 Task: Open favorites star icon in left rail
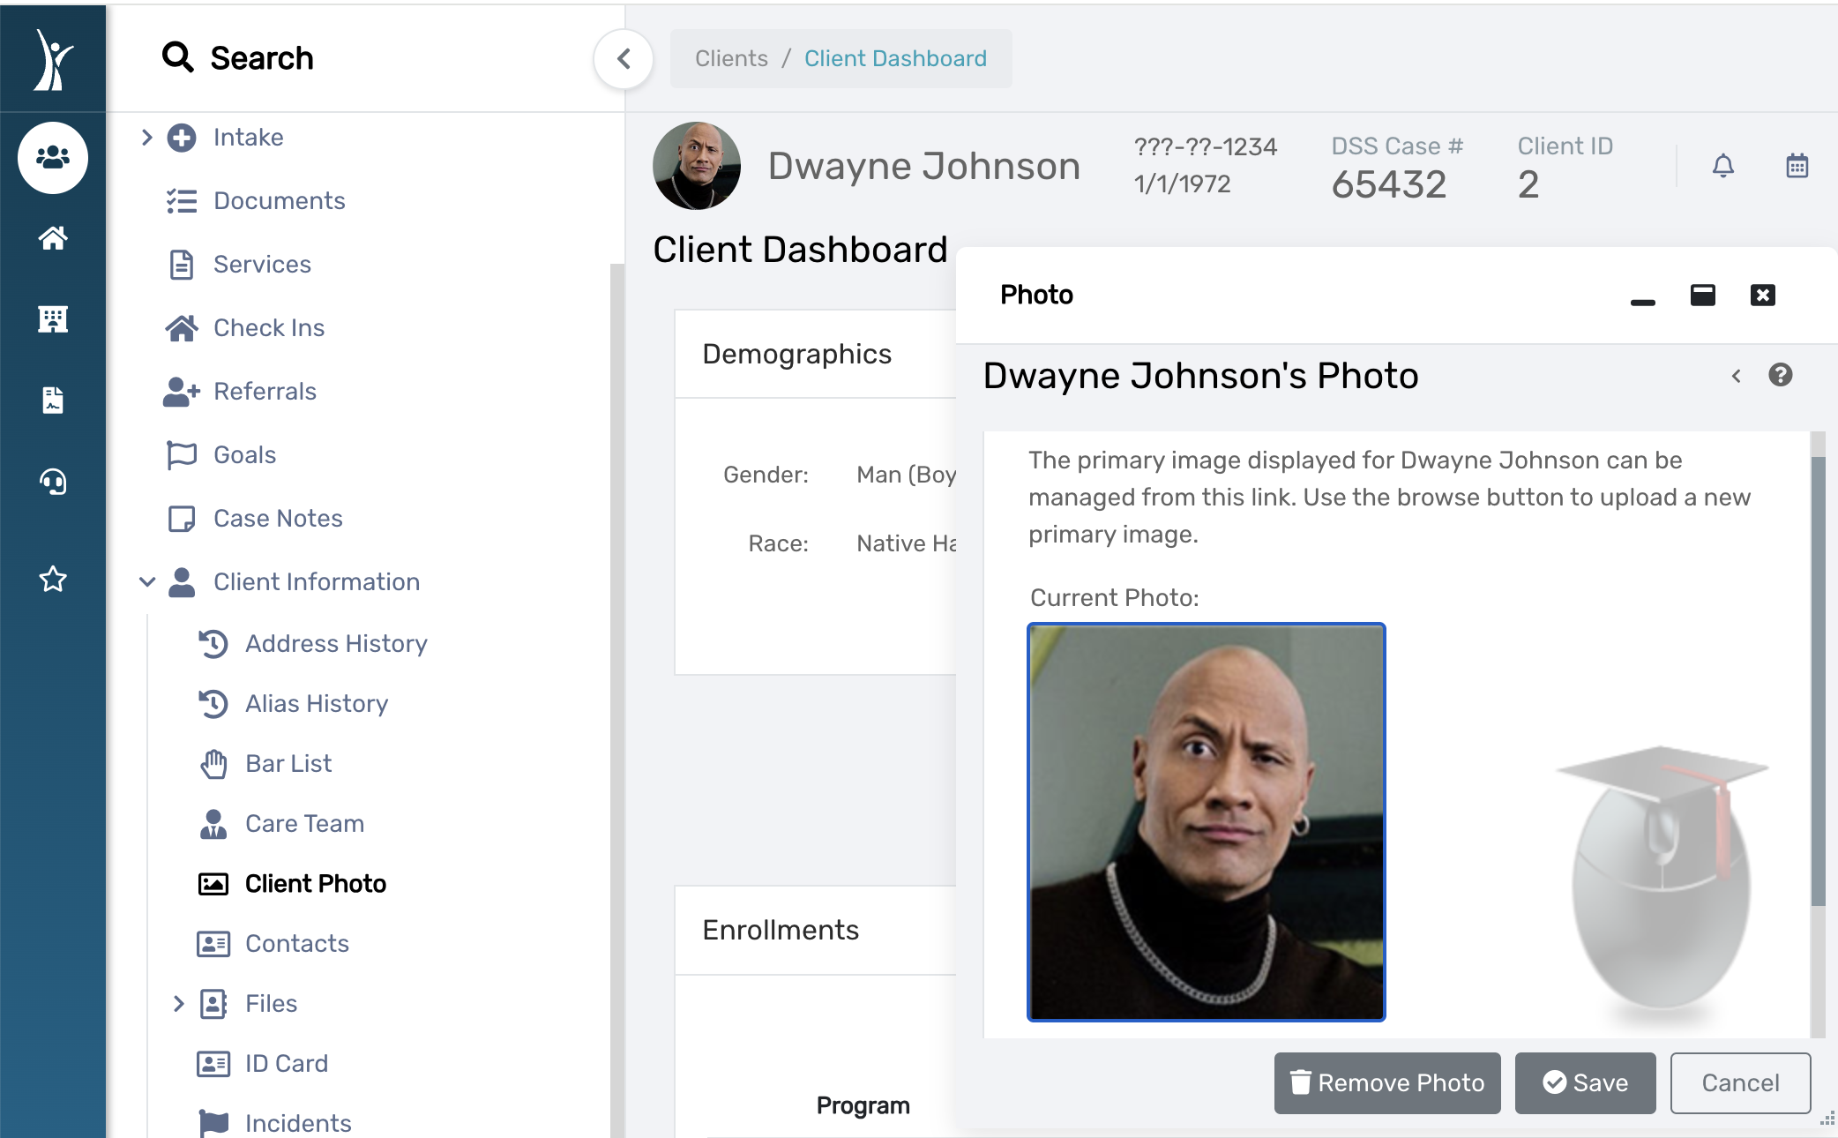point(53,580)
